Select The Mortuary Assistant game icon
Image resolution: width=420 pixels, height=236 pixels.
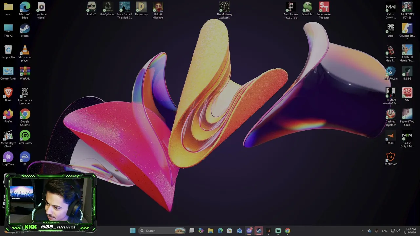click(x=224, y=10)
